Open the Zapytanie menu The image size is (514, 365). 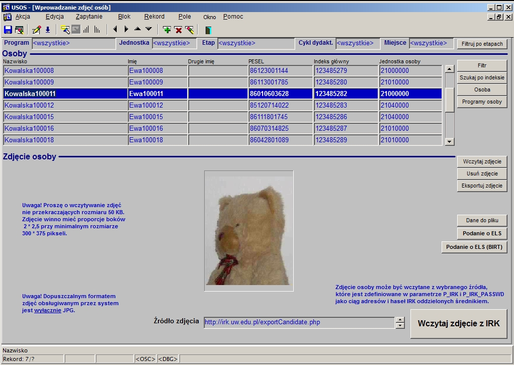89,17
